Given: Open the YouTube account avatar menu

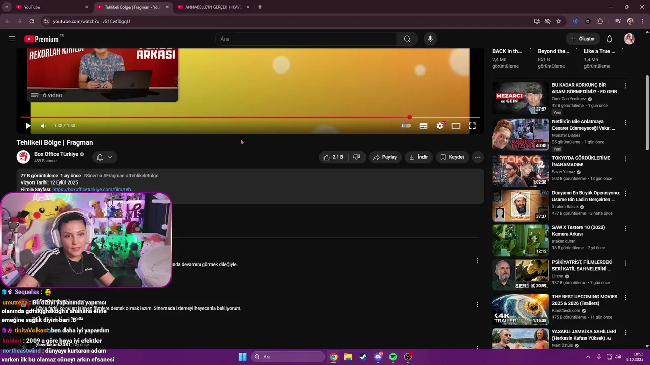Looking at the screenshot, I should pos(629,39).
